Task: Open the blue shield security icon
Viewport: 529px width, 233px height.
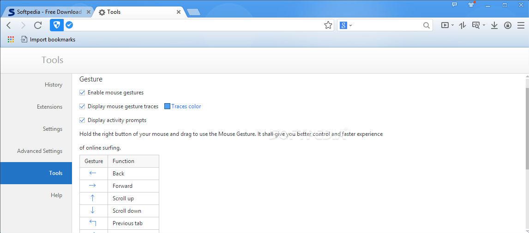Action: click(x=56, y=25)
